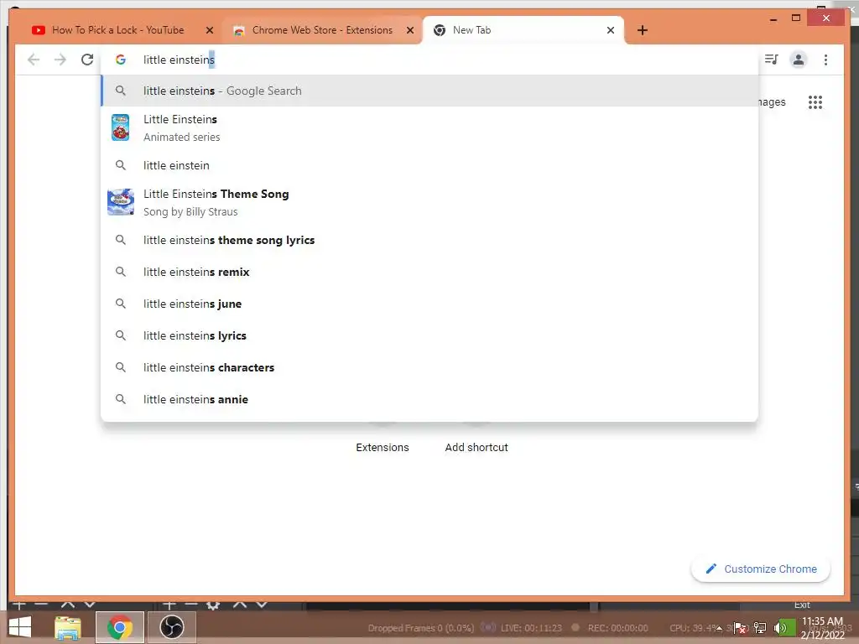This screenshot has width=859, height=644.
Task: Click the address bar with 'little einsteins'
Action: [429, 60]
